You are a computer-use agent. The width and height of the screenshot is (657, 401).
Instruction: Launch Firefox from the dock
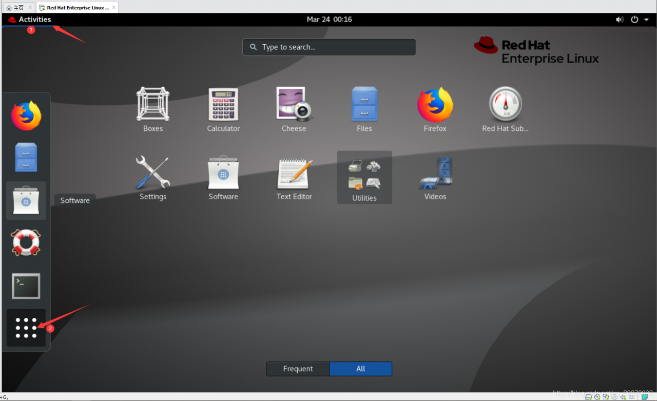coord(26,116)
